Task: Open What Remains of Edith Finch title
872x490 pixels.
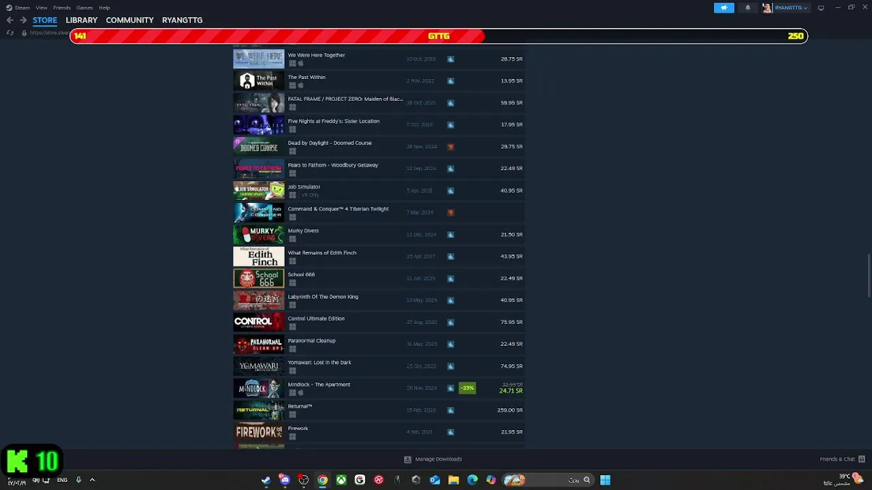Action: (x=322, y=252)
